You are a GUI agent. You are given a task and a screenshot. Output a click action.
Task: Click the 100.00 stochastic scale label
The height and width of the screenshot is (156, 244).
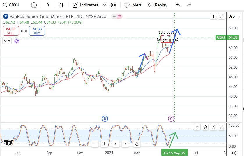point(234,125)
